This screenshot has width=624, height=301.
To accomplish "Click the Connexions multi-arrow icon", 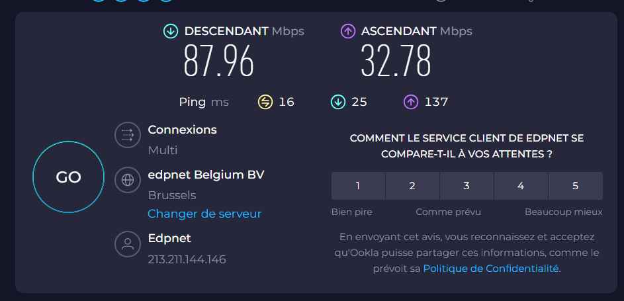I will (x=128, y=135).
